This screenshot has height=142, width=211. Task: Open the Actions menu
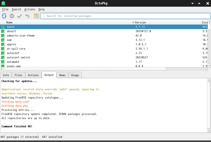(x=30, y=9)
